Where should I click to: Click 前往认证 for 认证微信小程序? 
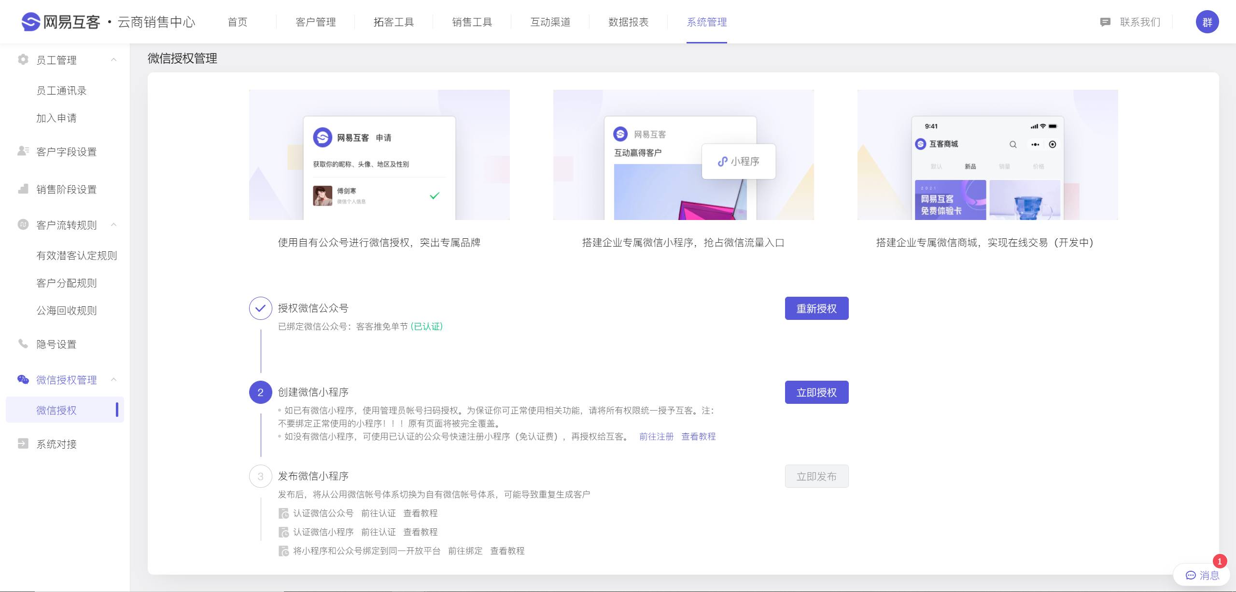pos(379,532)
